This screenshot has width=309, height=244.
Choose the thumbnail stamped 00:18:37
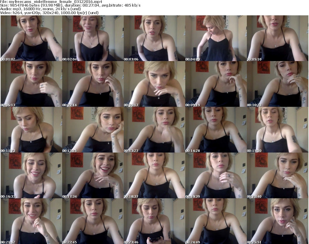click(154, 175)
